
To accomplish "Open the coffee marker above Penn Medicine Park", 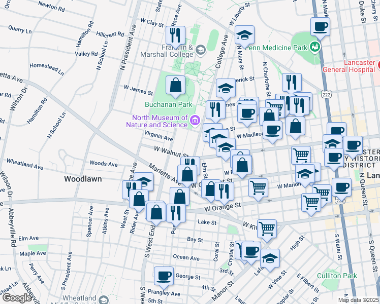I will tap(320, 28).
